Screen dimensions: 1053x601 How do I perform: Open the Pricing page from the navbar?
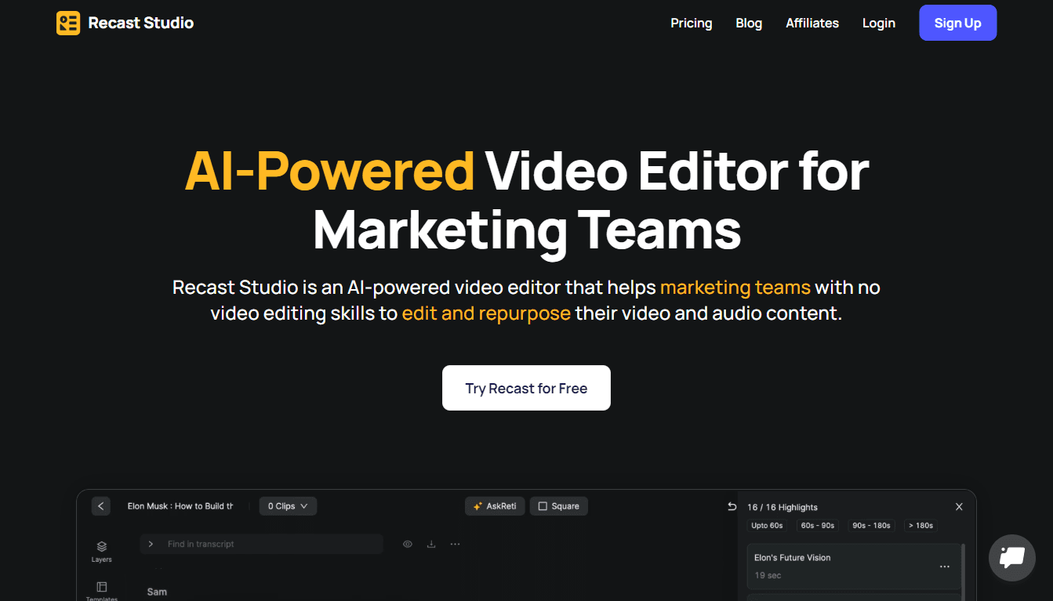pyautogui.click(x=691, y=23)
